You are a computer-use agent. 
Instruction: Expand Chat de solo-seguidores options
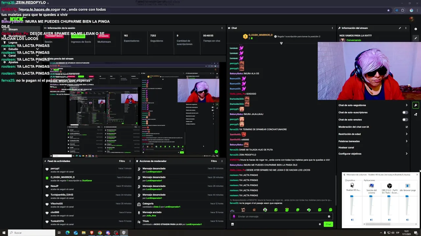coord(407,105)
